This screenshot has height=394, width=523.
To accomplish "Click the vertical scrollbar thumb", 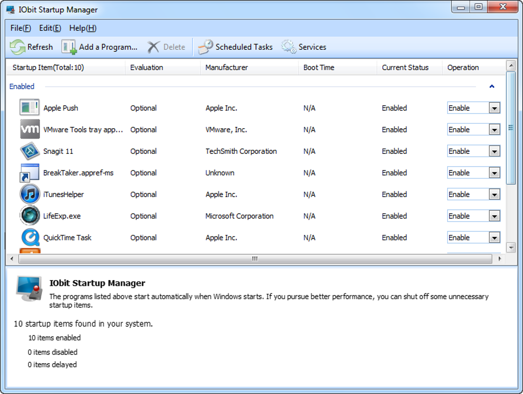I will tap(511, 127).
